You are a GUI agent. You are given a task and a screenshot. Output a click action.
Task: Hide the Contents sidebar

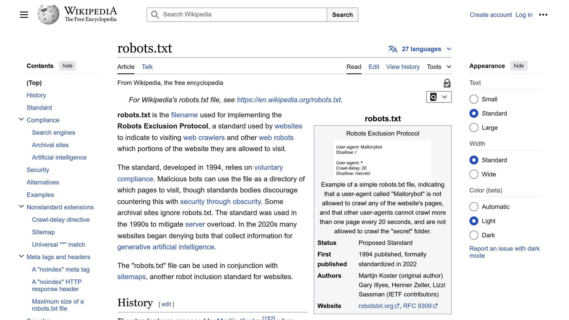coord(67,66)
